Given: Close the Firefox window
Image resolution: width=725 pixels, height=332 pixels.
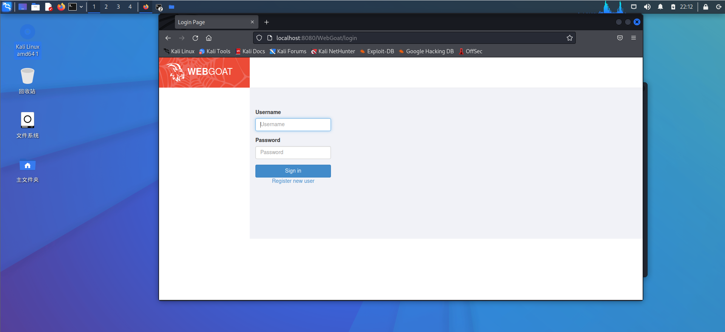Looking at the screenshot, I should (637, 22).
